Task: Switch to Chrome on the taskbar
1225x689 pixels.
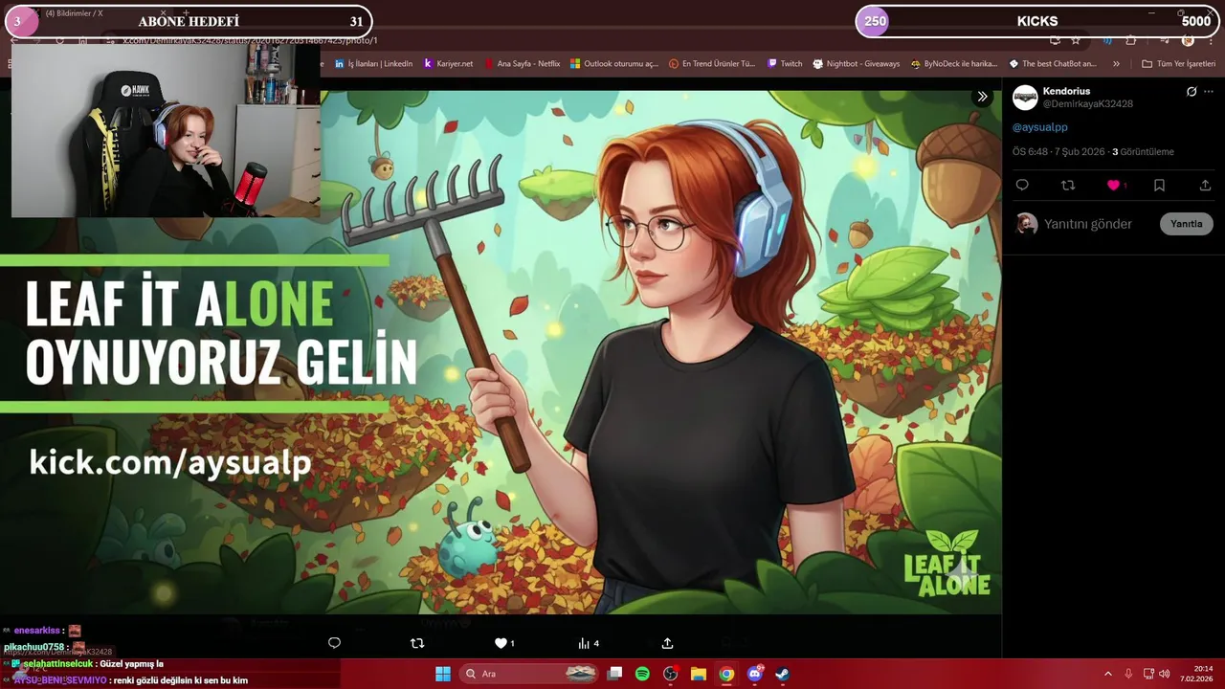Action: pyautogui.click(x=726, y=674)
